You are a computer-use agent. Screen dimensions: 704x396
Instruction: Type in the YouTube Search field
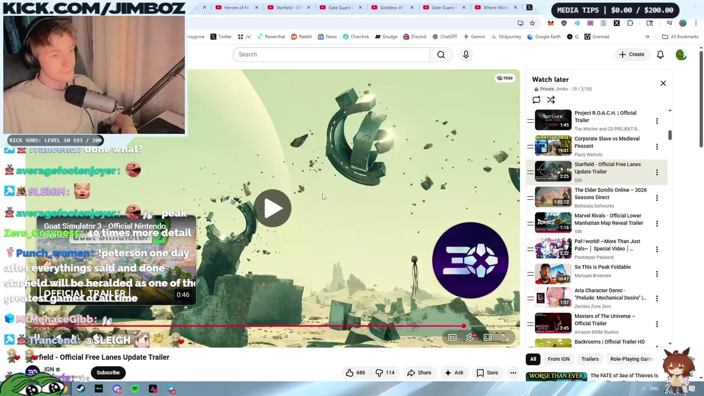point(331,54)
